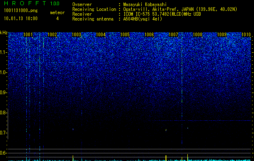Click the 1009 time marker

[222, 34]
